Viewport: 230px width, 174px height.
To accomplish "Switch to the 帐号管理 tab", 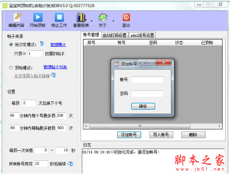I will 91,35.
